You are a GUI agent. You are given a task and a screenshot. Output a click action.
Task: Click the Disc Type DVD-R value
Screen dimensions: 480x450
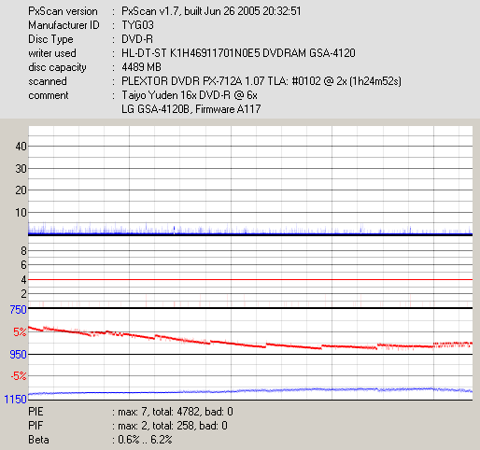(x=137, y=39)
